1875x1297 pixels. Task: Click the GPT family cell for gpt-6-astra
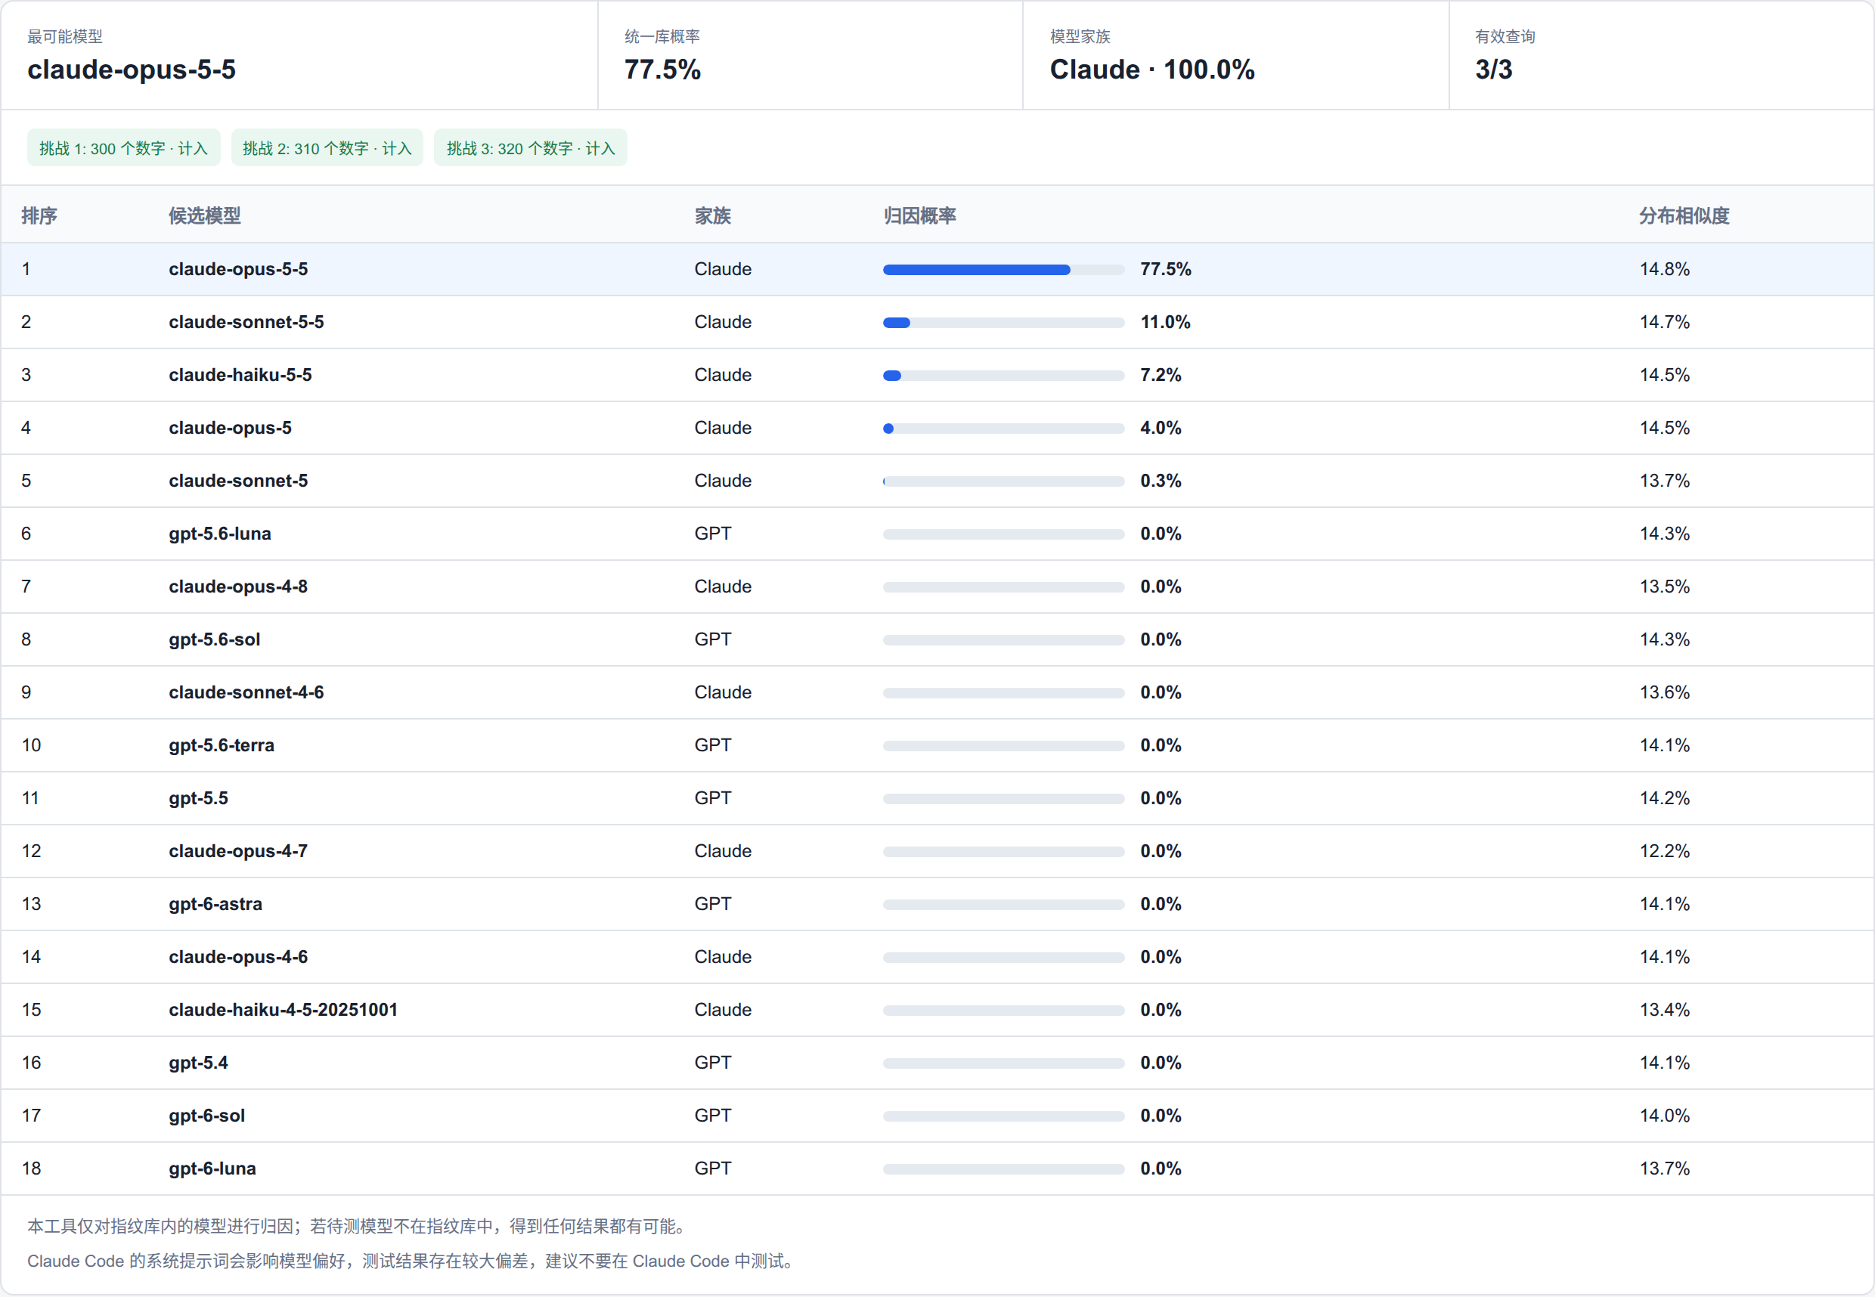(713, 904)
